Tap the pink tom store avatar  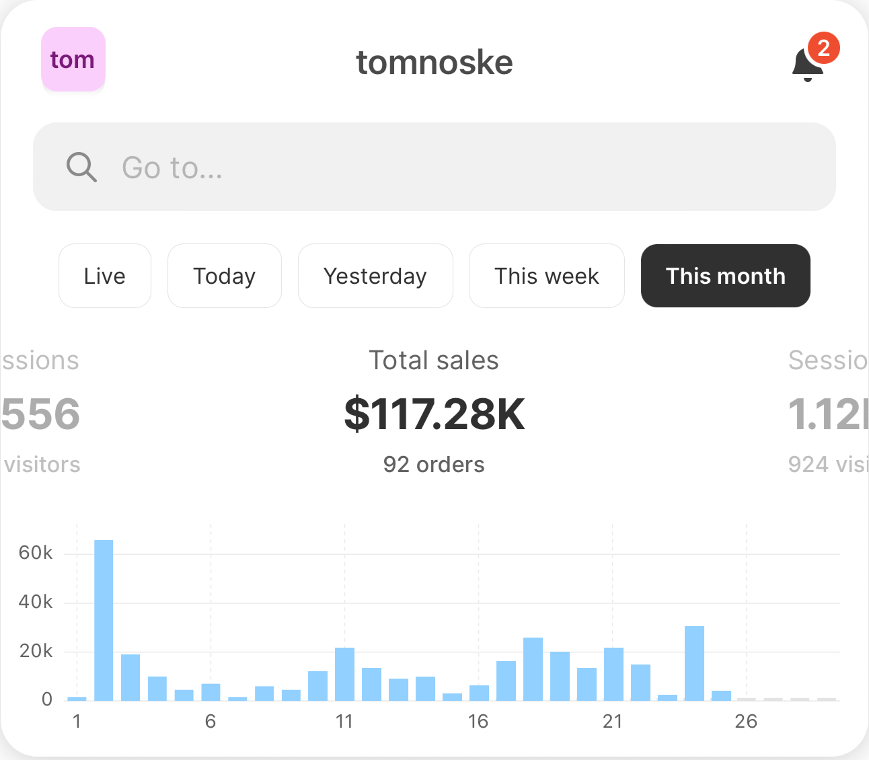pos(73,59)
